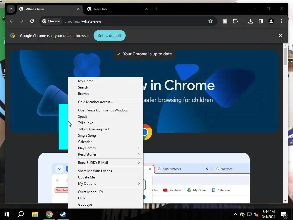Viewport: 293px width, 220px height.
Task: Select My Home in BonziBUDDY menu
Action: click(106, 81)
